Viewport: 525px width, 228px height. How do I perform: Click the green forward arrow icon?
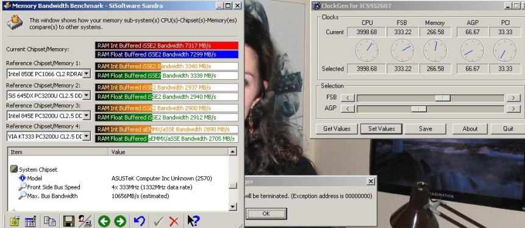[120, 221]
